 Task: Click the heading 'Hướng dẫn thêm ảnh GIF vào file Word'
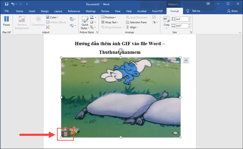118,44
